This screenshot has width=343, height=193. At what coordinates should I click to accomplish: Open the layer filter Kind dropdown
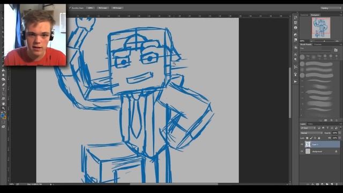(308, 128)
